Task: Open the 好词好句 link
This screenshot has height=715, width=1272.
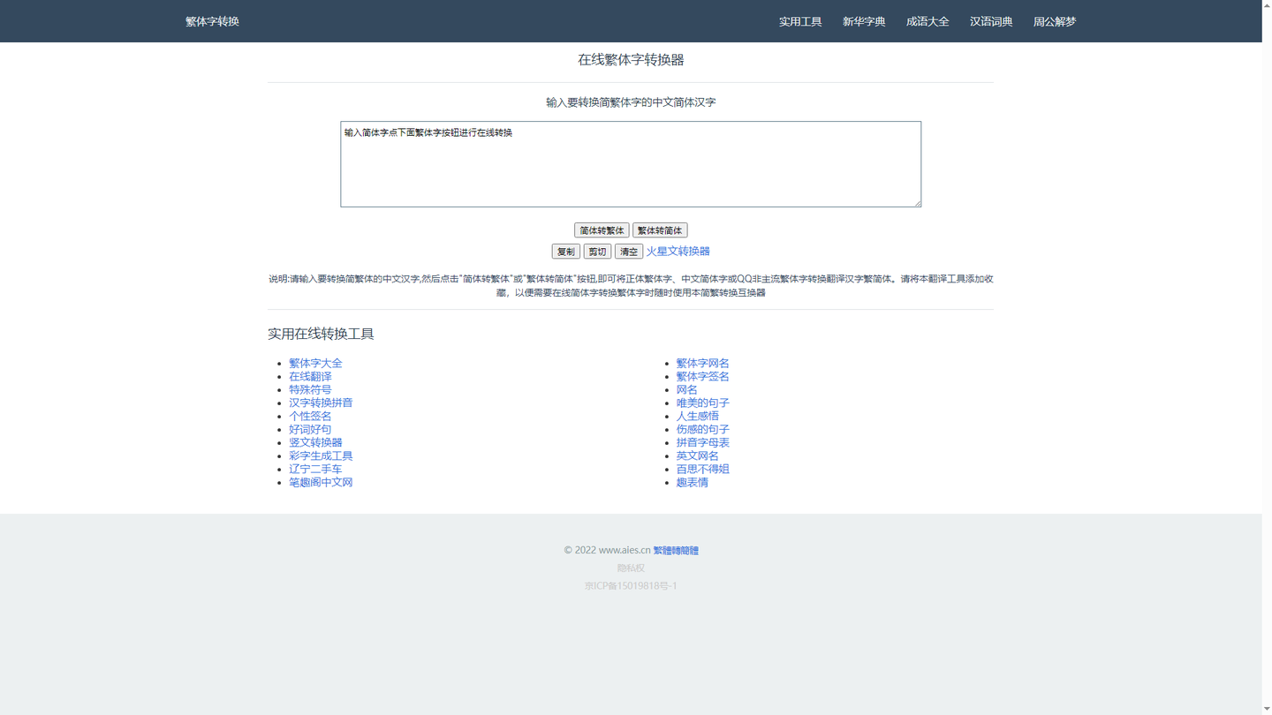Action: coord(310,429)
